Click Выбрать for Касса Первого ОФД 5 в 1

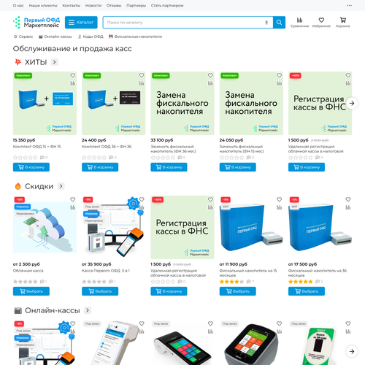pyautogui.click(x=100, y=291)
